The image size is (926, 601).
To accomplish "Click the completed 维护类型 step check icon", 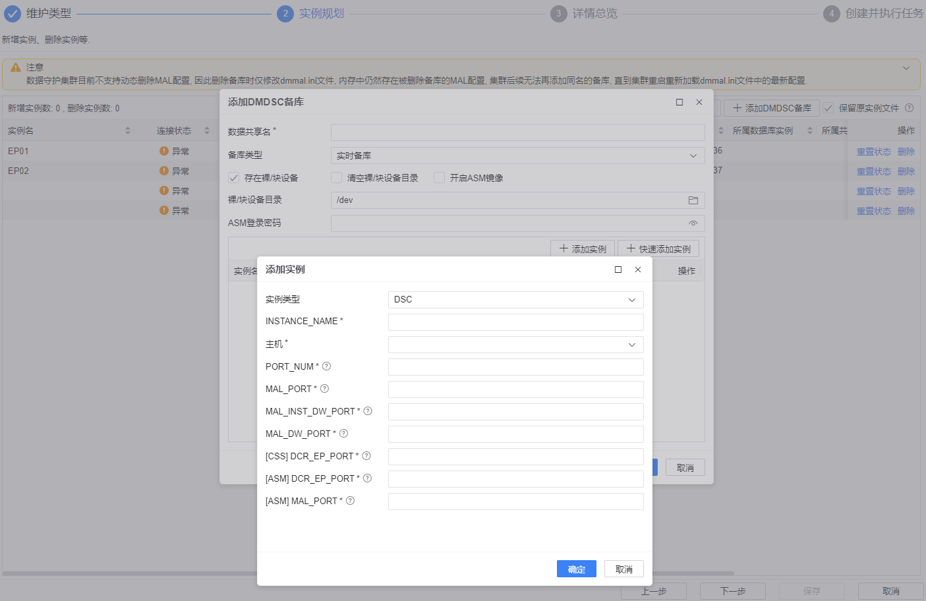I will click(x=13, y=13).
